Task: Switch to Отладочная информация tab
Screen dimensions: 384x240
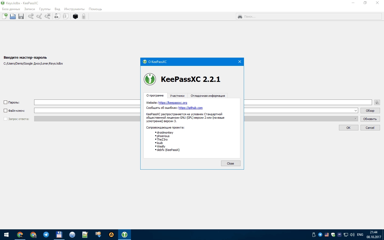Action: pyautogui.click(x=208, y=96)
